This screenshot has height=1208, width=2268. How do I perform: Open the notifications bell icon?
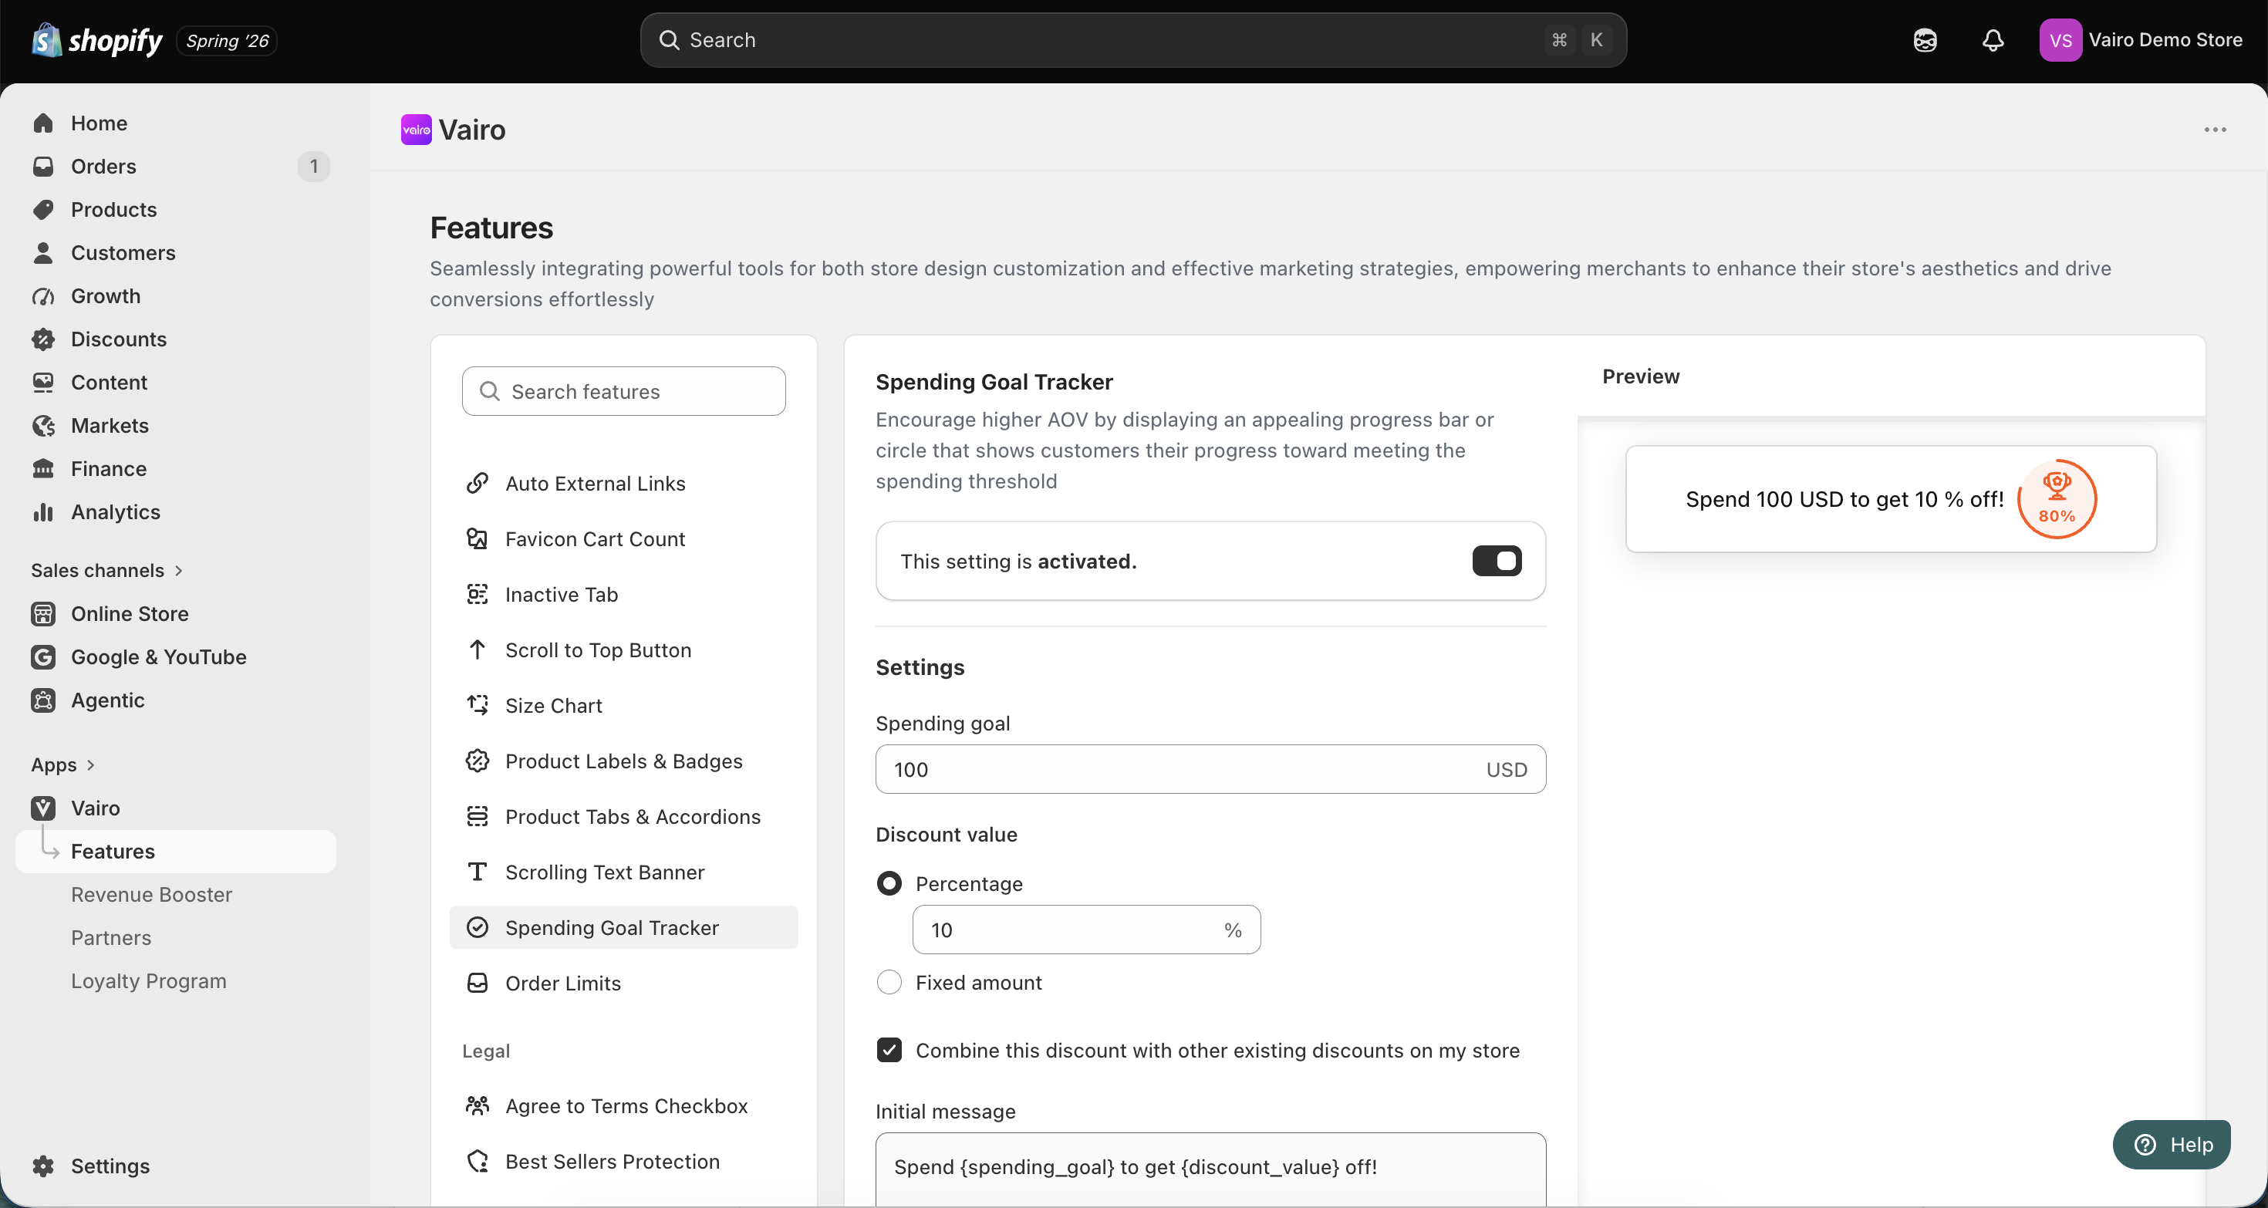click(1993, 41)
